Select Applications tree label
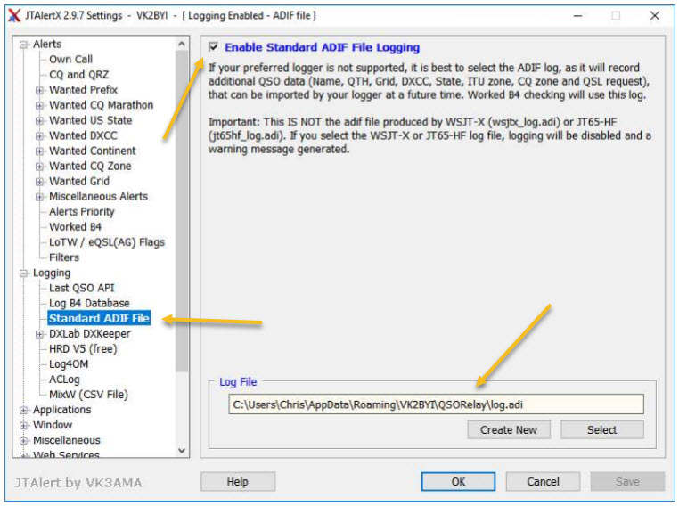The height and width of the screenshot is (506, 679). tap(61, 410)
